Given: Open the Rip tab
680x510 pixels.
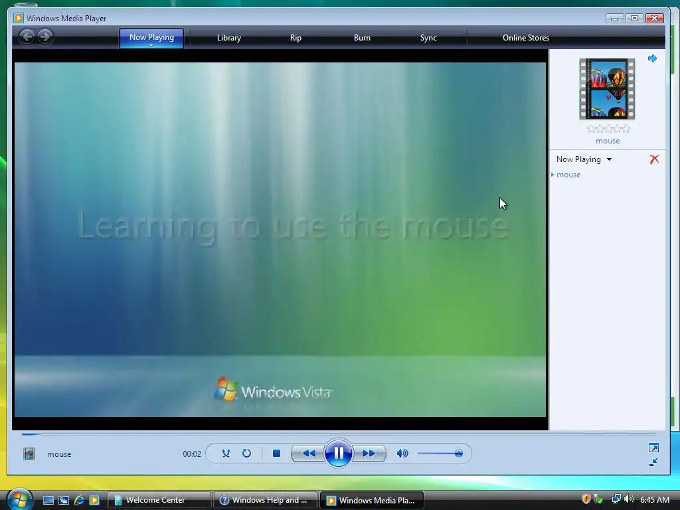Looking at the screenshot, I should (296, 38).
